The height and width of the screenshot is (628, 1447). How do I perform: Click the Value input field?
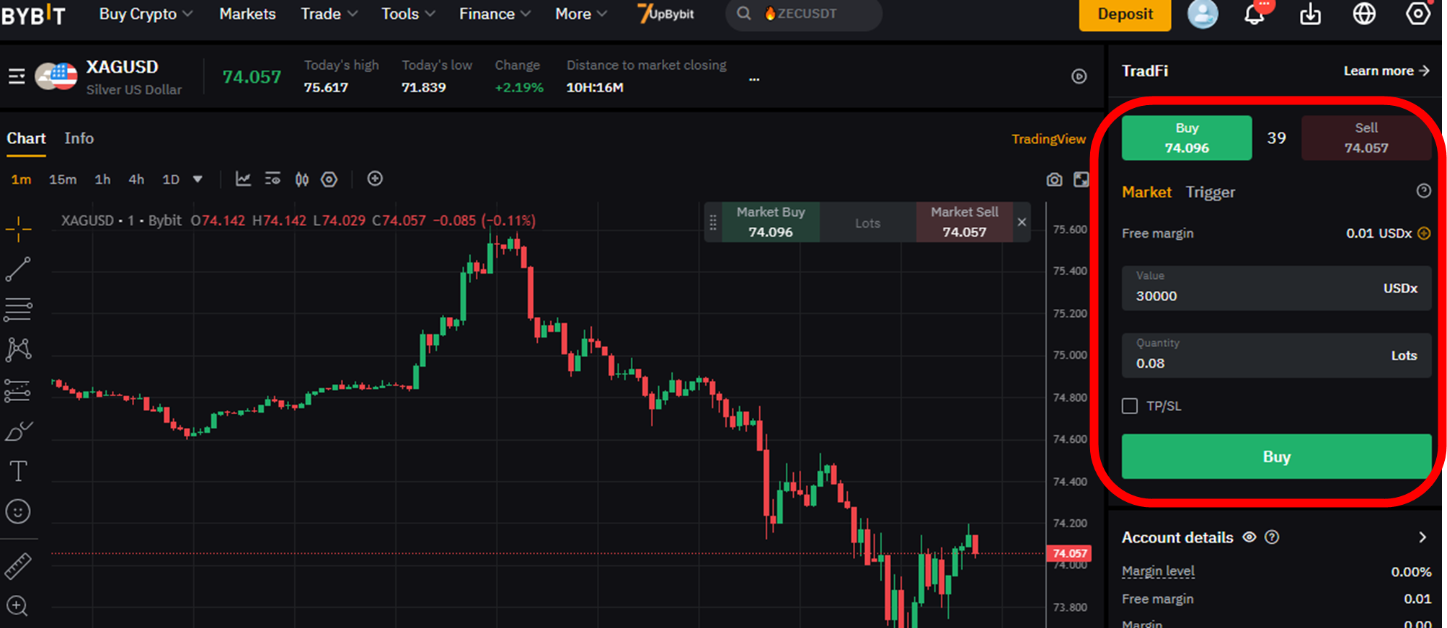click(1276, 288)
